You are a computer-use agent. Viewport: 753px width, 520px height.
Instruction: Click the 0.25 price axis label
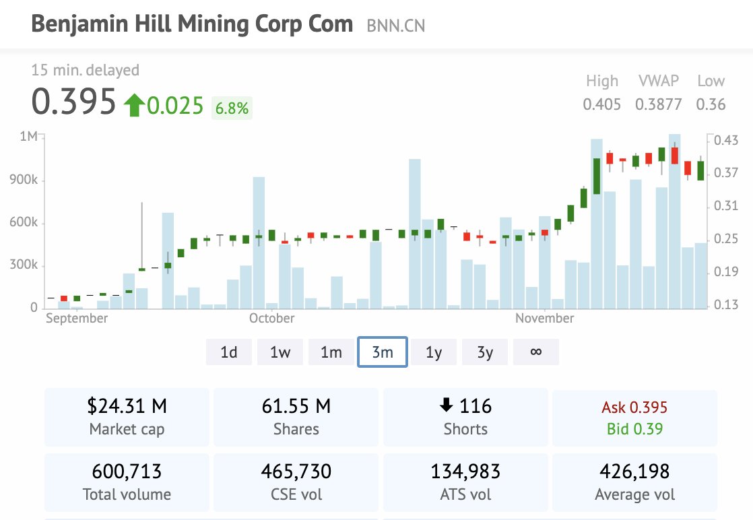point(726,238)
